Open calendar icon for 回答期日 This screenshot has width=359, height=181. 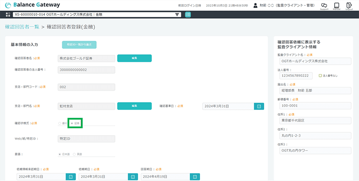(x=195, y=177)
